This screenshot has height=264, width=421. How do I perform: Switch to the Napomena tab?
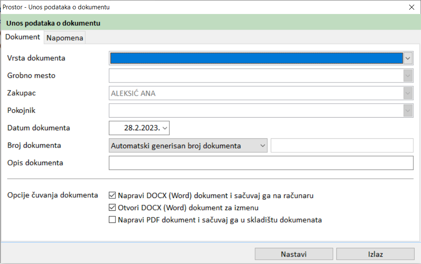65,38
